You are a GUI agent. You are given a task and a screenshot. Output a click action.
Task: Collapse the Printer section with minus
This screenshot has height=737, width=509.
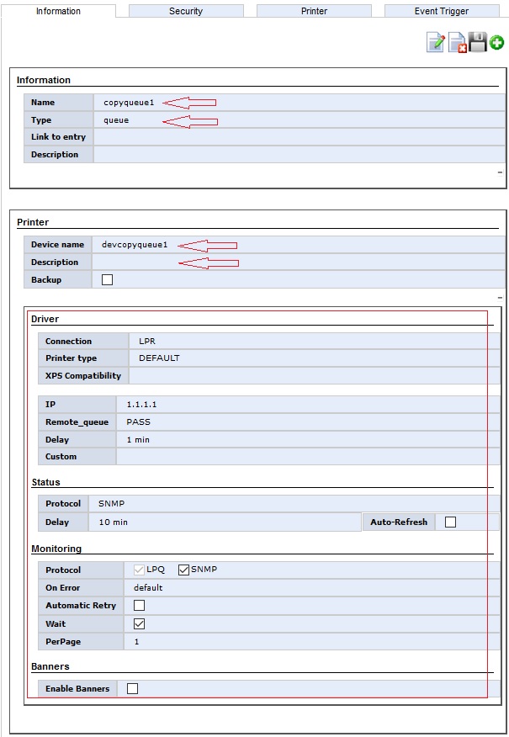(500, 298)
